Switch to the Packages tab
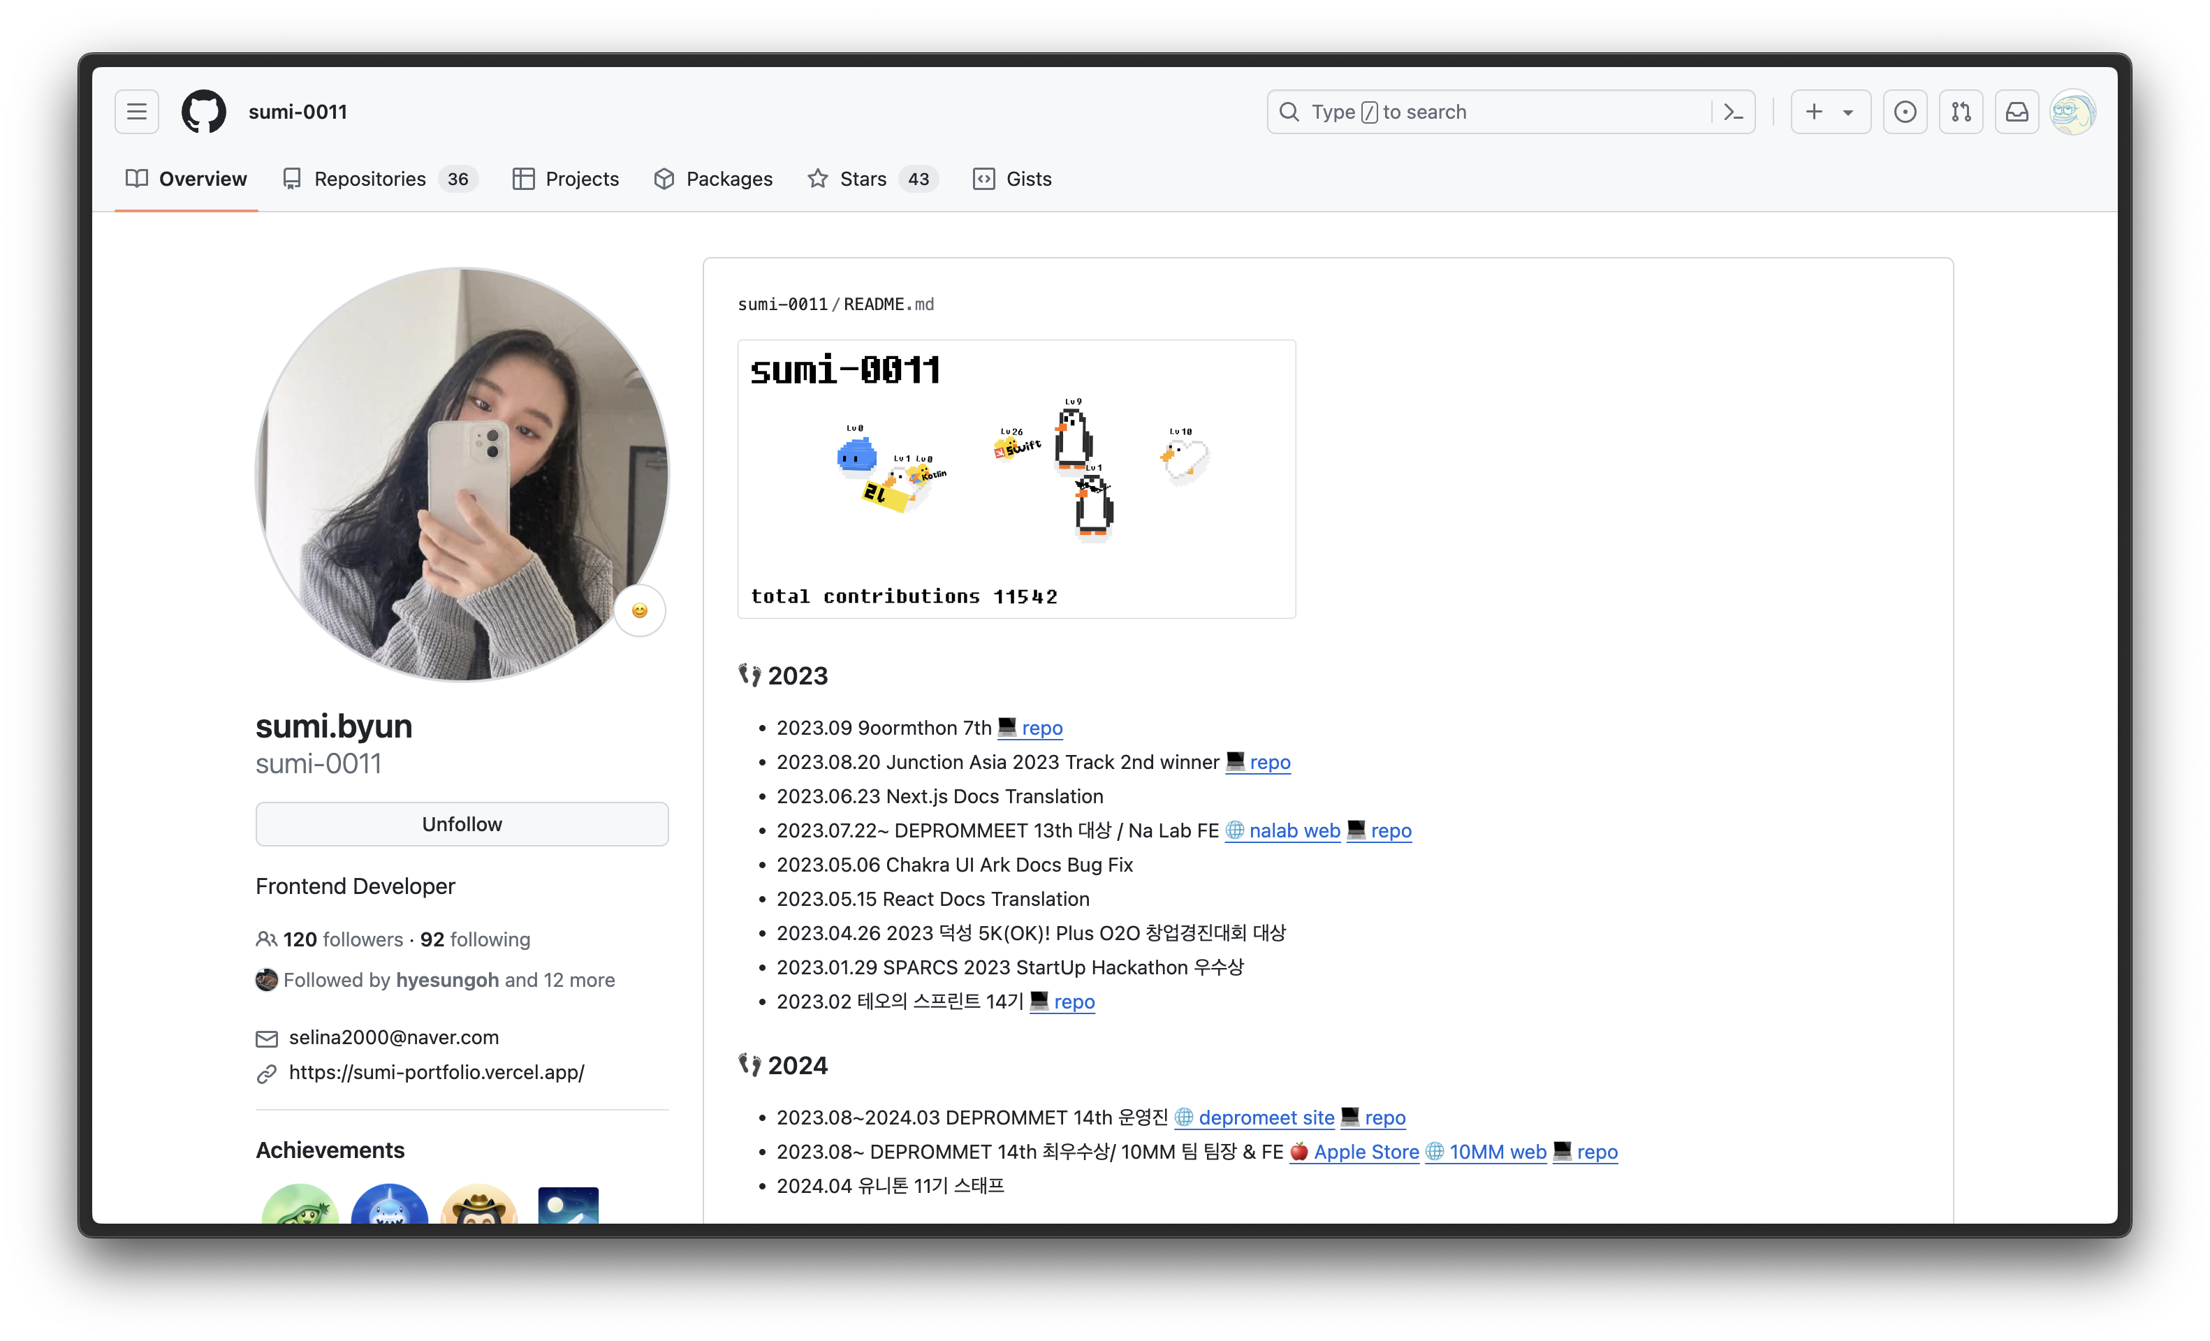This screenshot has height=1341, width=2210. pos(714,179)
